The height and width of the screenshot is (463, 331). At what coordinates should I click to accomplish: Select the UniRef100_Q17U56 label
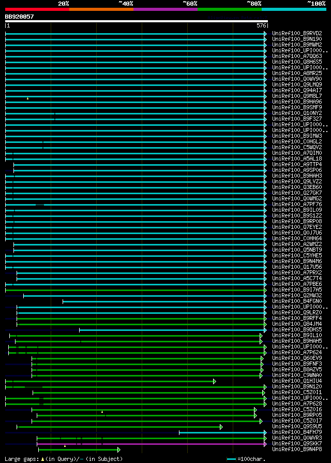coord(297,267)
